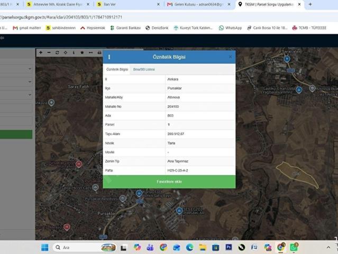Open the Canlı Borsa bookmark
The width and height of the screenshot is (338, 254).
click(x=267, y=28)
